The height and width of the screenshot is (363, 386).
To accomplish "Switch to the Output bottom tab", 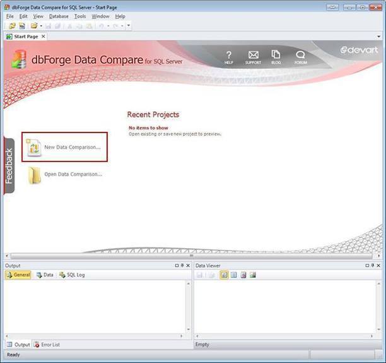I will (x=18, y=345).
